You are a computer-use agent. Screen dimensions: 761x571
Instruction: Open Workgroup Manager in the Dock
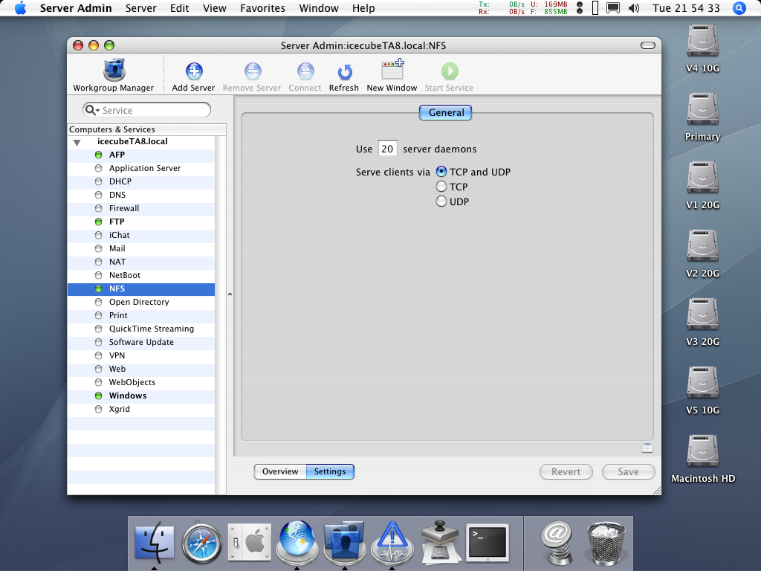345,541
